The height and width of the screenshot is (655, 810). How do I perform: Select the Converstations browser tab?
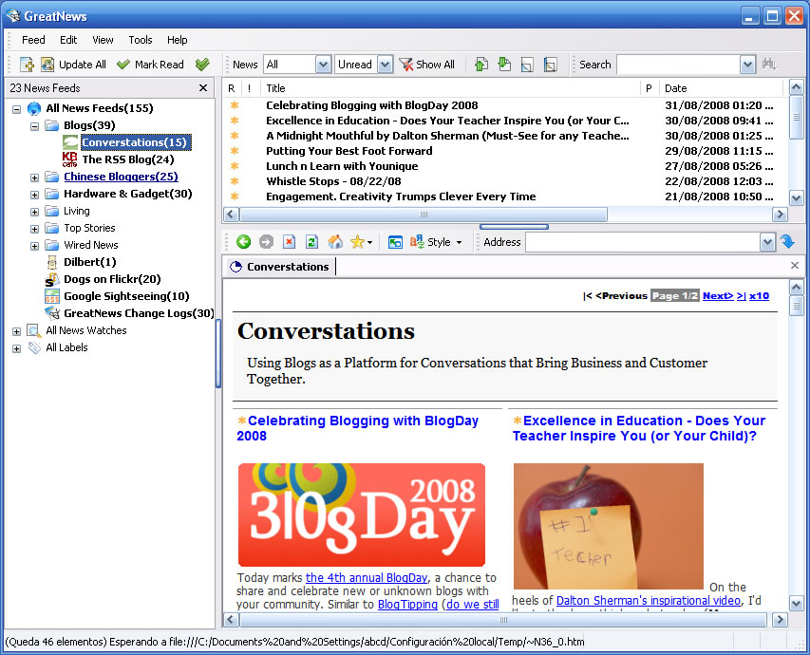[x=281, y=267]
